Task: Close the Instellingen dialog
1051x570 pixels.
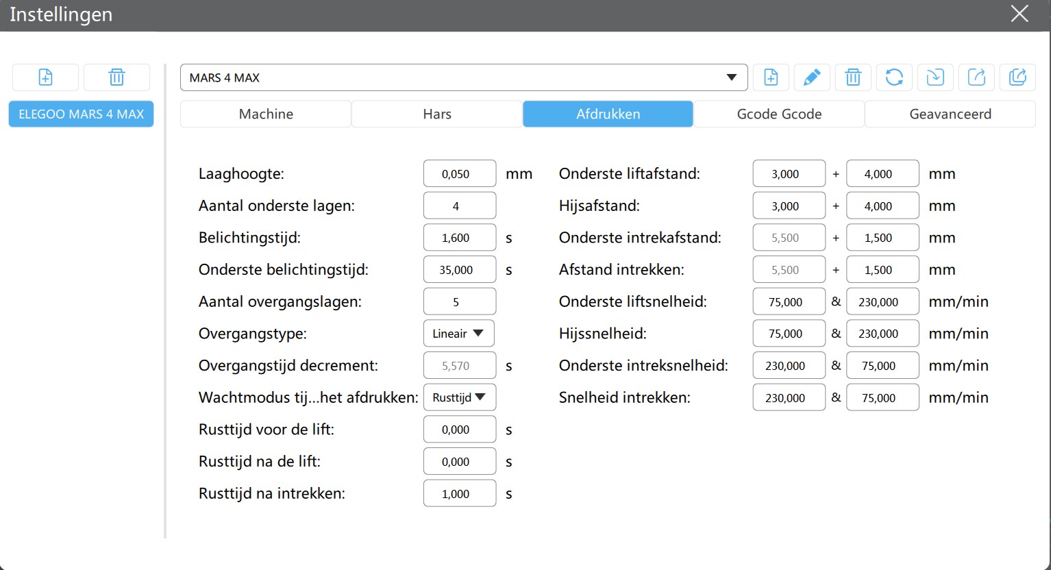Action: click(1019, 14)
